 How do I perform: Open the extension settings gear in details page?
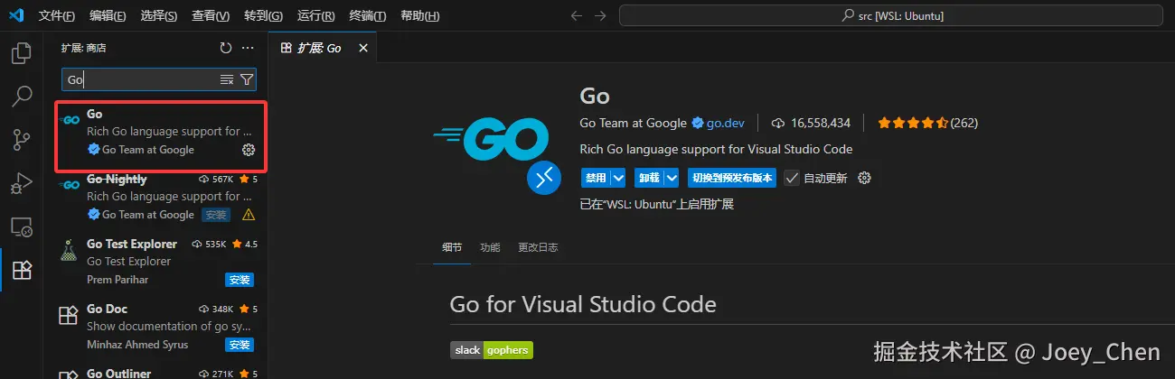click(x=864, y=178)
